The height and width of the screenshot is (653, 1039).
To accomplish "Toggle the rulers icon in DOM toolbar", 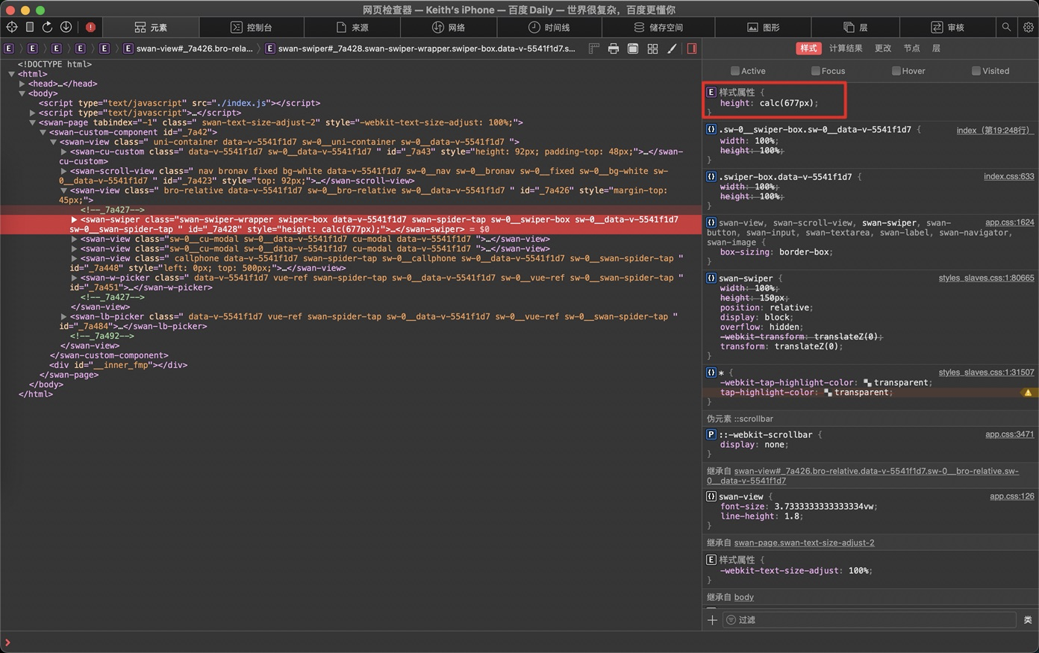I will pyautogui.click(x=594, y=49).
